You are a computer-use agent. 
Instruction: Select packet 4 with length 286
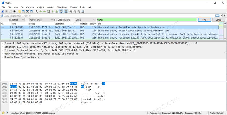109,37
